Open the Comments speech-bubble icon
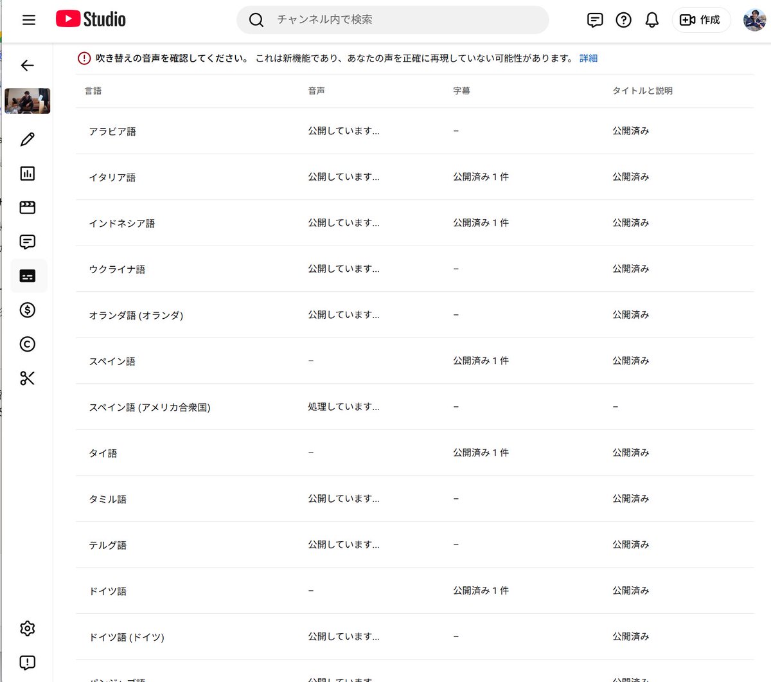The image size is (771, 682). [x=27, y=242]
